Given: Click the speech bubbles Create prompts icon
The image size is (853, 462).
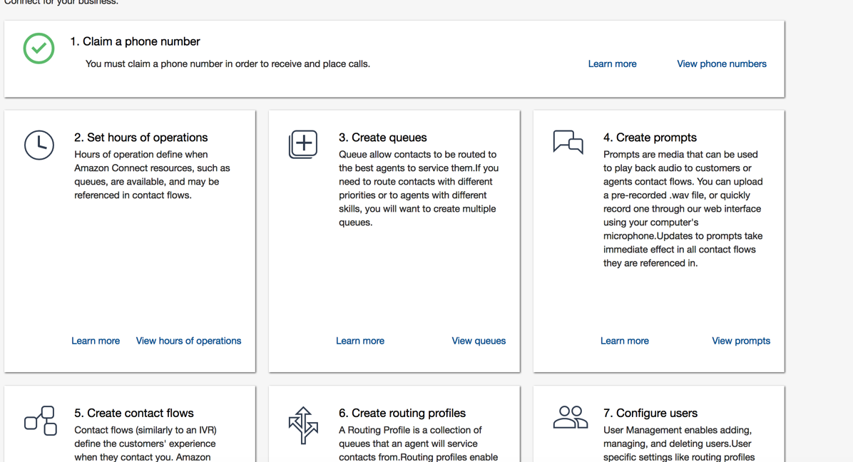Looking at the screenshot, I should point(568,142).
